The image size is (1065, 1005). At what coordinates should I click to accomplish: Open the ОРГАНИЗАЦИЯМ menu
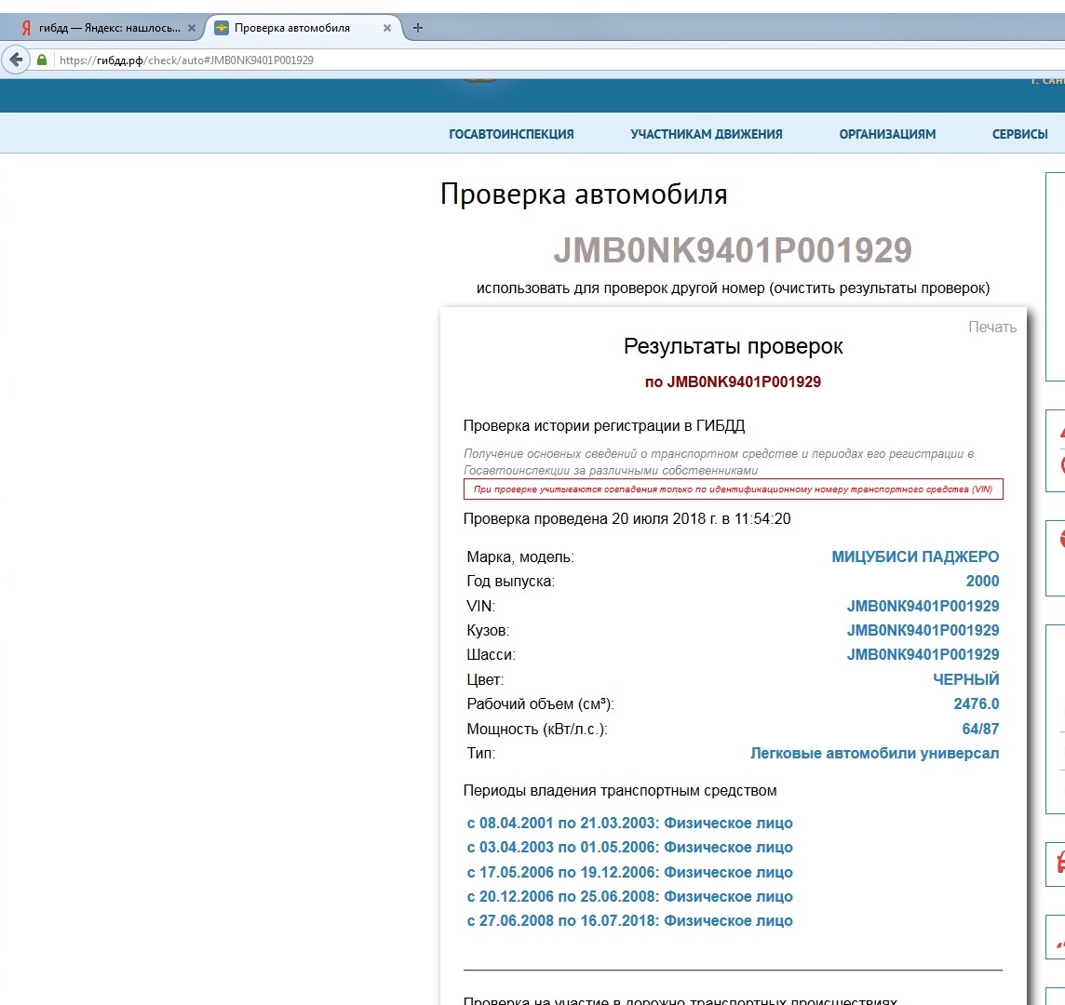coord(887,134)
